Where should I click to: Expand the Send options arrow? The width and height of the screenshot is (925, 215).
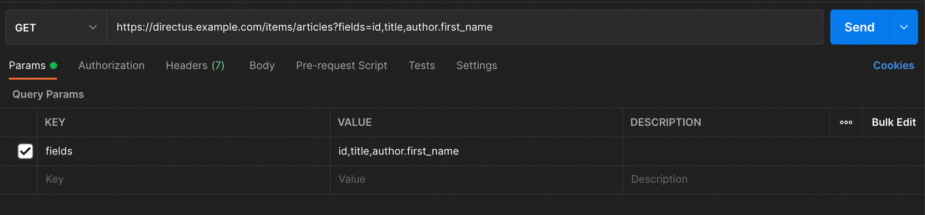click(904, 27)
